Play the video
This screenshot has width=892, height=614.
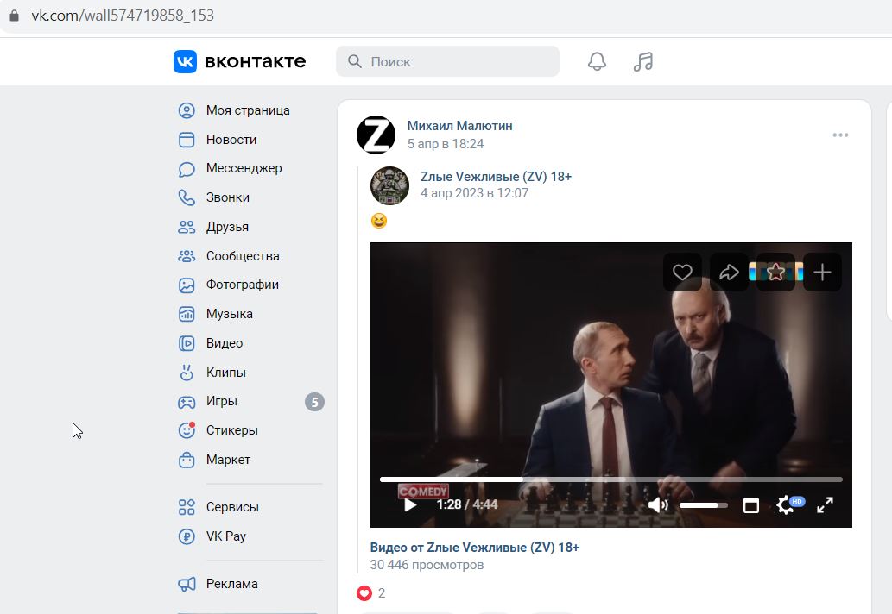click(410, 505)
